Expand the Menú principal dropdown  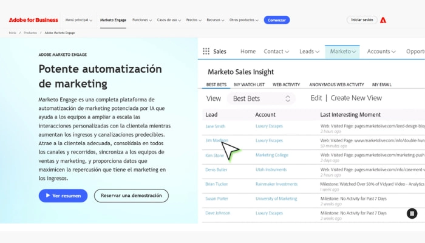(79, 20)
